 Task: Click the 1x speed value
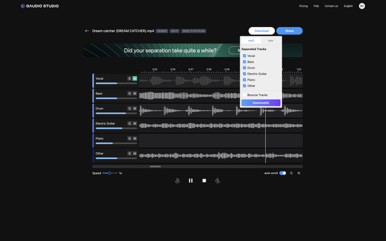(x=120, y=173)
